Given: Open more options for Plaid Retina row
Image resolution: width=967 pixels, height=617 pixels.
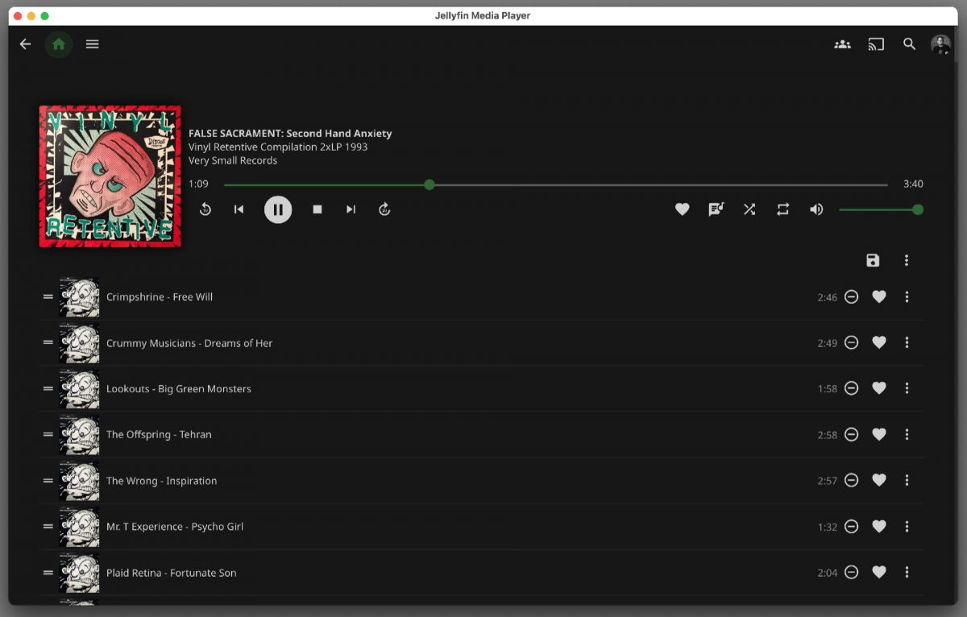Looking at the screenshot, I should pyautogui.click(x=907, y=572).
